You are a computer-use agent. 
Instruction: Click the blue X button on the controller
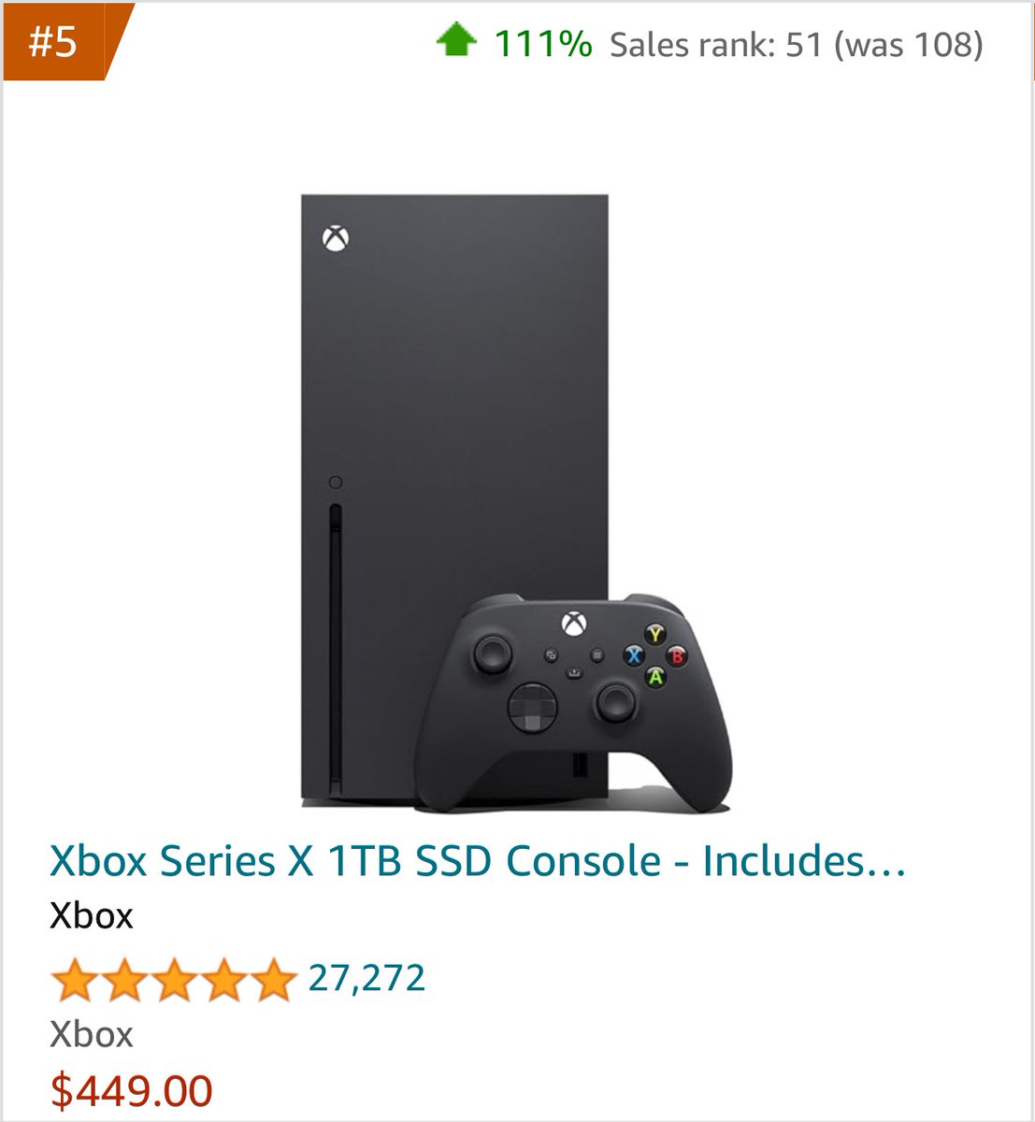pyautogui.click(x=633, y=656)
